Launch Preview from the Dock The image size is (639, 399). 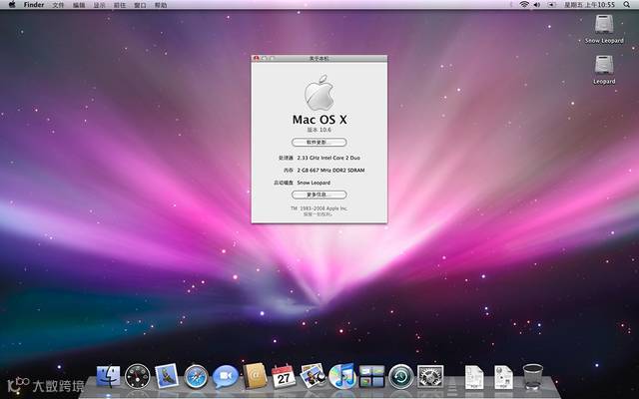click(313, 375)
